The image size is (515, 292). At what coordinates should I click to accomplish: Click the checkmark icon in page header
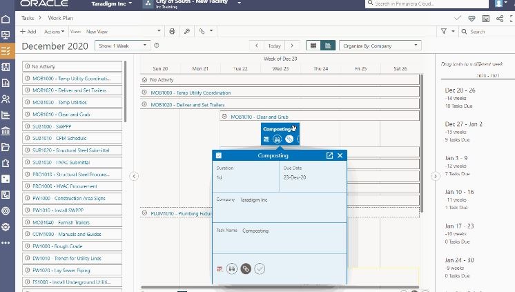458,18
